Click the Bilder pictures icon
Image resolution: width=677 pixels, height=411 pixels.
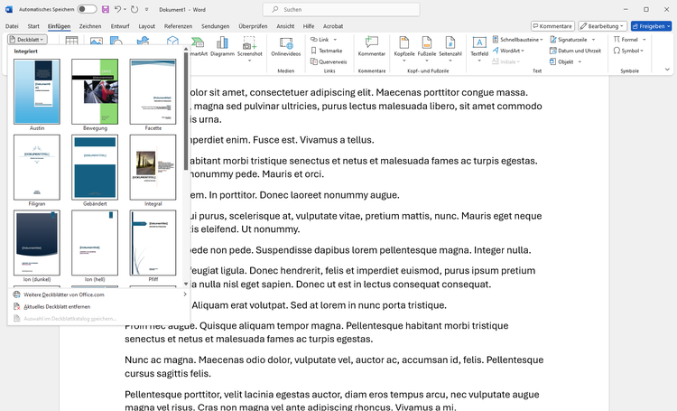coord(97,41)
